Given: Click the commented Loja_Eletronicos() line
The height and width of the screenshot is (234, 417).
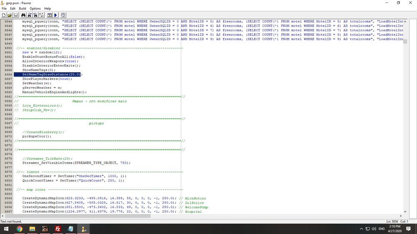Looking at the screenshot, I should tap(38, 105).
